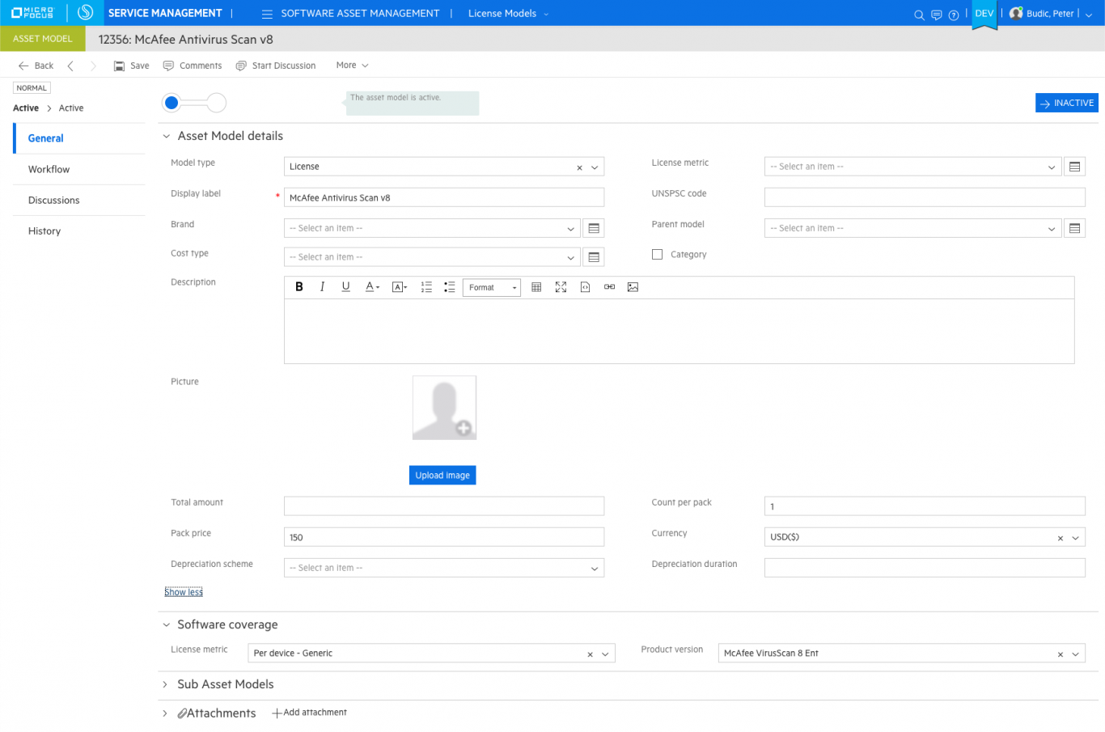1105x732 pixels.
Task: Click the Bold formatting icon
Action: [299, 287]
